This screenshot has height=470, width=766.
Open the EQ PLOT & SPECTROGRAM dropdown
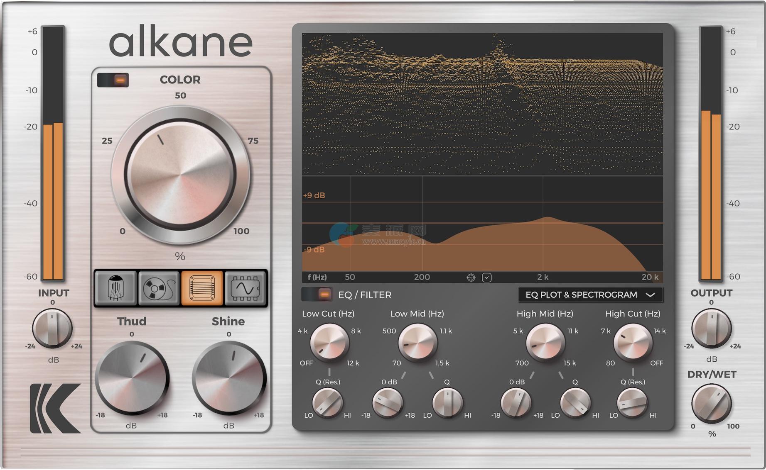point(582,295)
